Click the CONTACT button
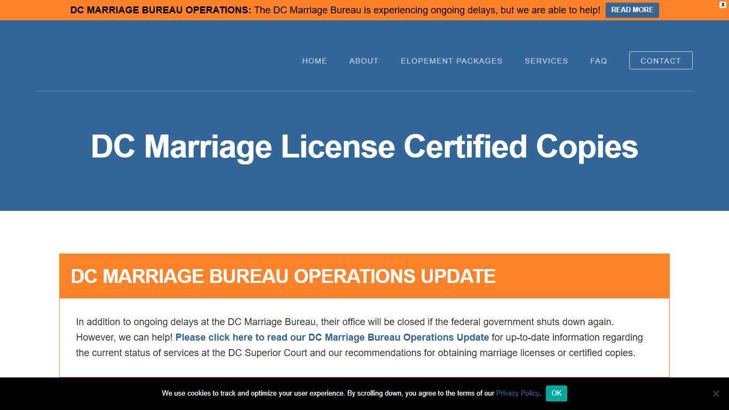Screen dimensions: 729x410 [661, 60]
